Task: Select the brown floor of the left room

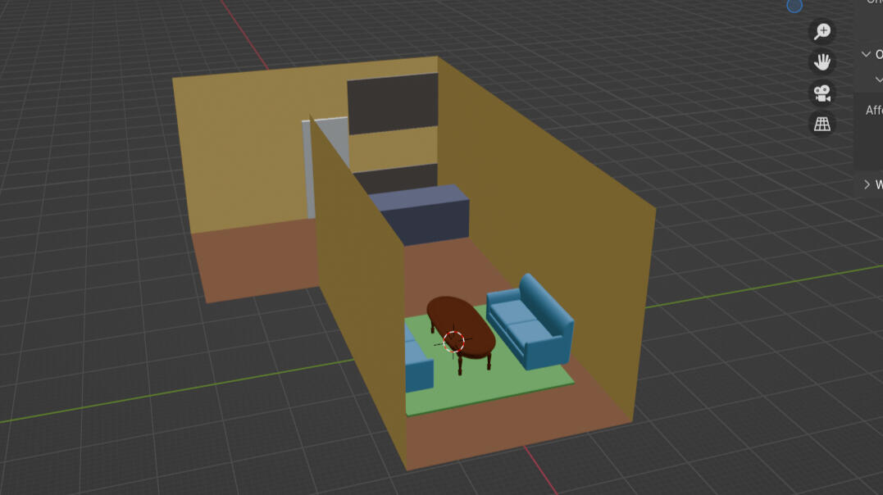Action: tap(254, 262)
